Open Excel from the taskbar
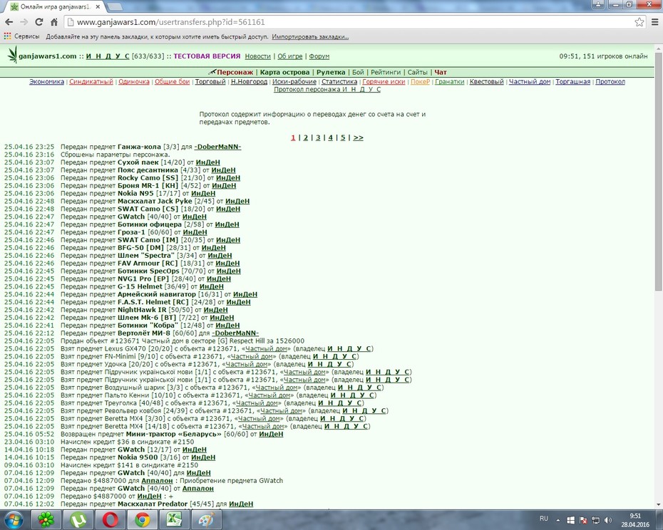This screenshot has width=663, height=530. [x=174, y=519]
